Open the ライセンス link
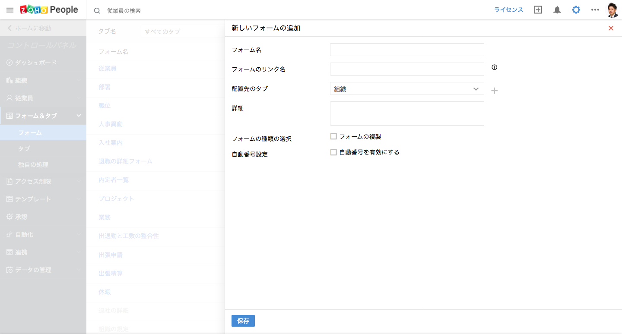The height and width of the screenshot is (334, 622). (508, 10)
